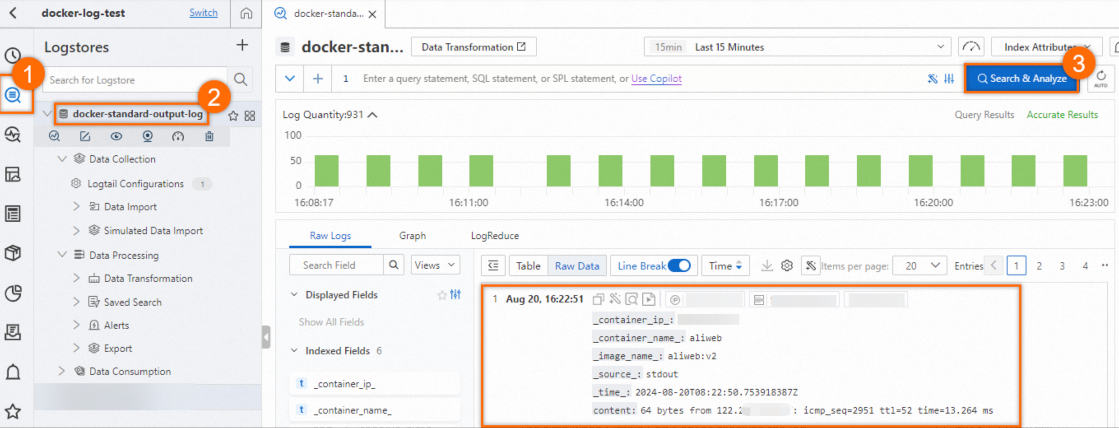Click the Data Transformation button in header
Viewport: 1119px width, 428px height.
click(x=474, y=47)
